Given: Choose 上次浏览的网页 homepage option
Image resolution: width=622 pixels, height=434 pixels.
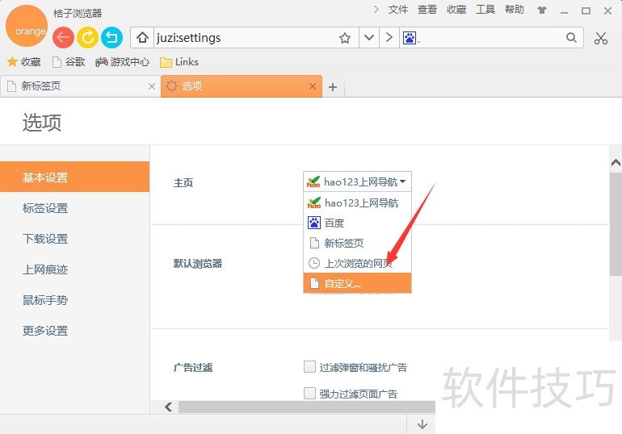Looking at the screenshot, I should coord(357,263).
